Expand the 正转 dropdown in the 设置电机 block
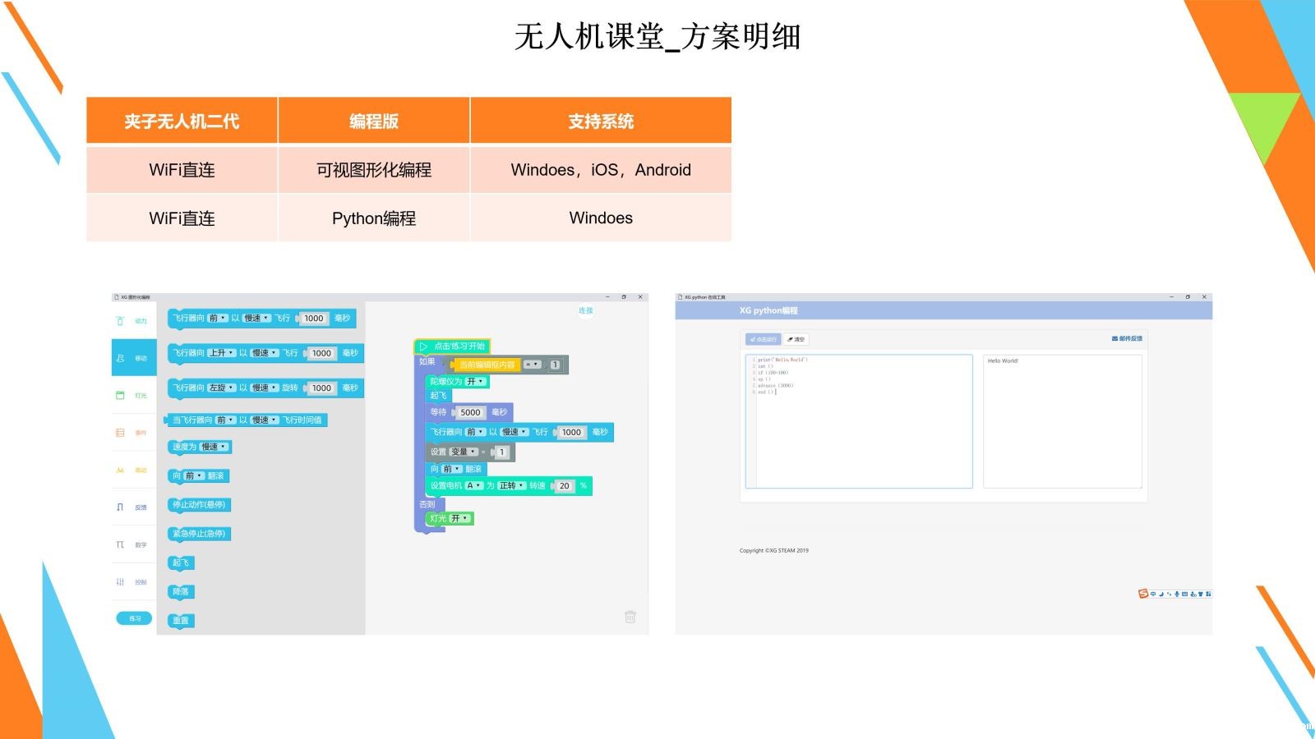The image size is (1315, 739). coord(511,486)
